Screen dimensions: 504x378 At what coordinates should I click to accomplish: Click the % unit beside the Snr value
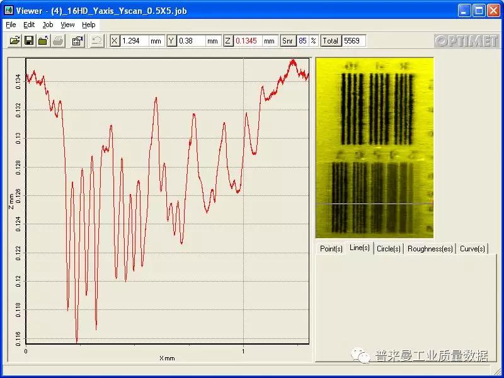pyautogui.click(x=313, y=41)
